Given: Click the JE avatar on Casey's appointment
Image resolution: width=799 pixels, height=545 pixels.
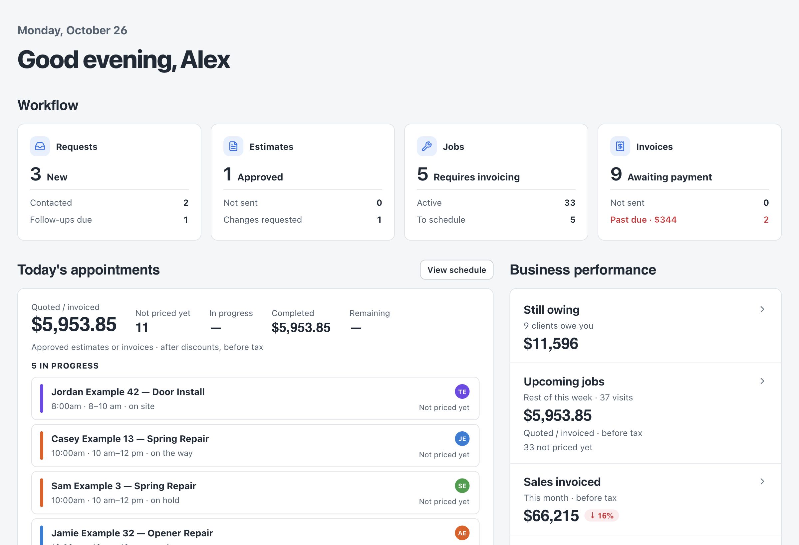Looking at the screenshot, I should pyautogui.click(x=462, y=439).
